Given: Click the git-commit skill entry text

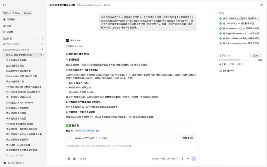Looking at the screenshot, I should pos(229,71).
